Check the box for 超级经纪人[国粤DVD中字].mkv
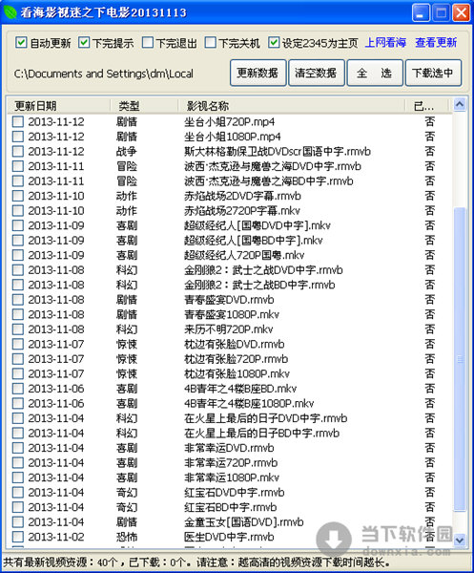This screenshot has width=474, height=573. pyautogui.click(x=18, y=225)
